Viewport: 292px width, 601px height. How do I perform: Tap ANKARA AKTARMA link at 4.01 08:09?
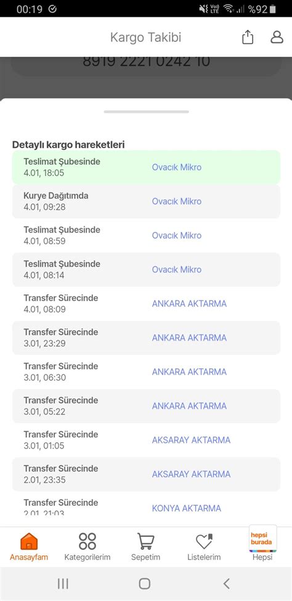pos(189,304)
